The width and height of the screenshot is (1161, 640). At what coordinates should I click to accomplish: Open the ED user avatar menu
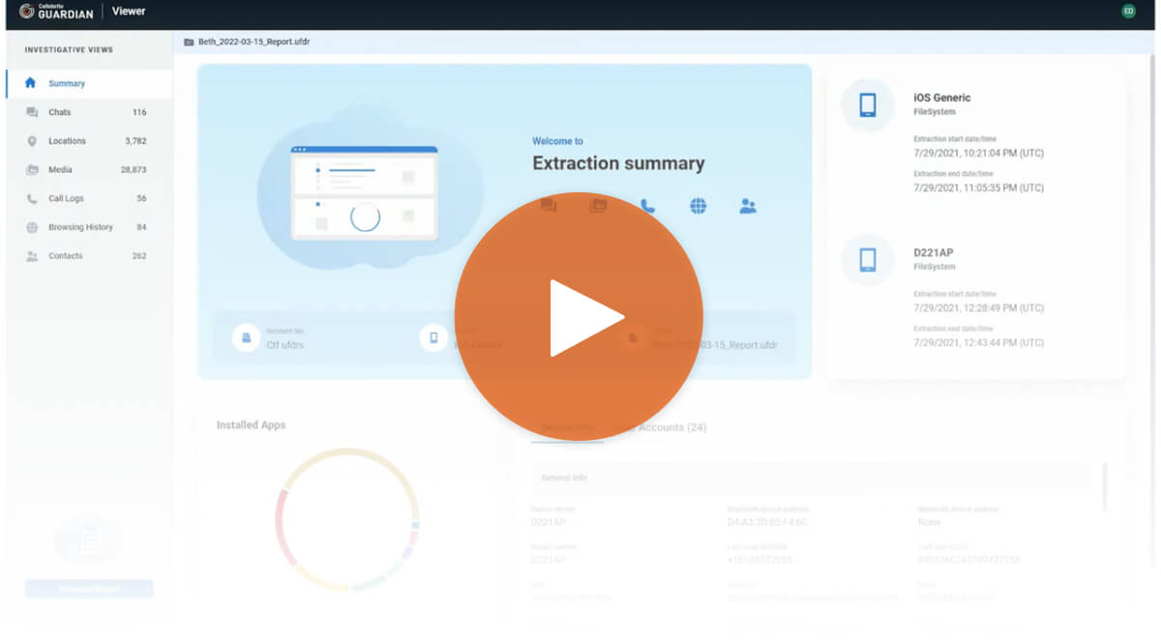click(x=1128, y=12)
